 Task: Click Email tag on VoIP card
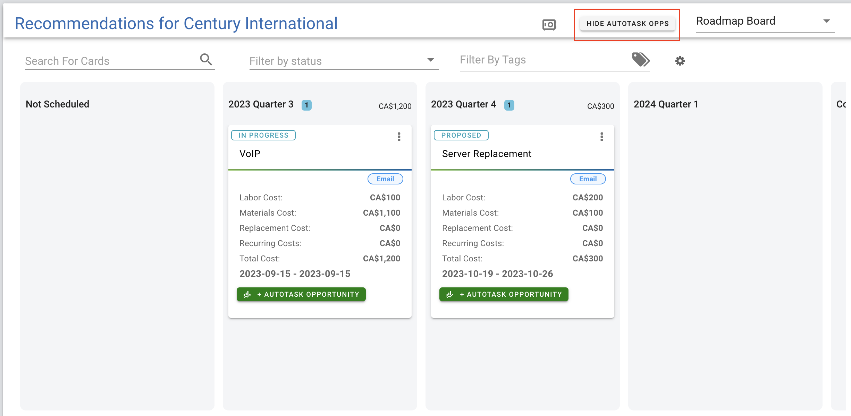point(385,179)
